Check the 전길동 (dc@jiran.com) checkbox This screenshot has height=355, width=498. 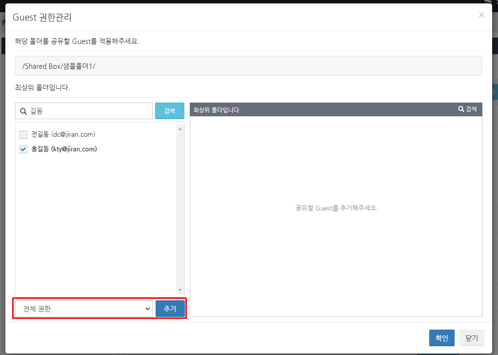point(23,135)
